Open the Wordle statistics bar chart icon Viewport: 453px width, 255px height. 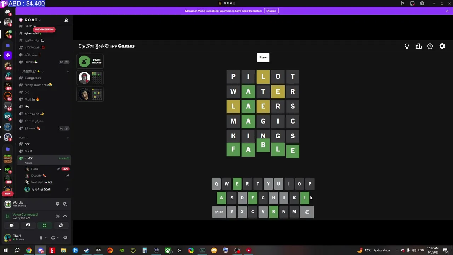coord(419,46)
